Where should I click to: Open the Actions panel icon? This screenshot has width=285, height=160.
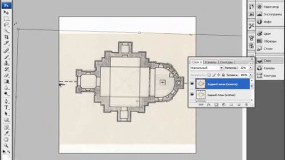[251, 14]
